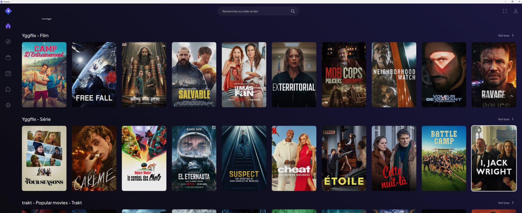Open The Four Seasons series poster
Screen dimensions: 522x213
(44, 158)
